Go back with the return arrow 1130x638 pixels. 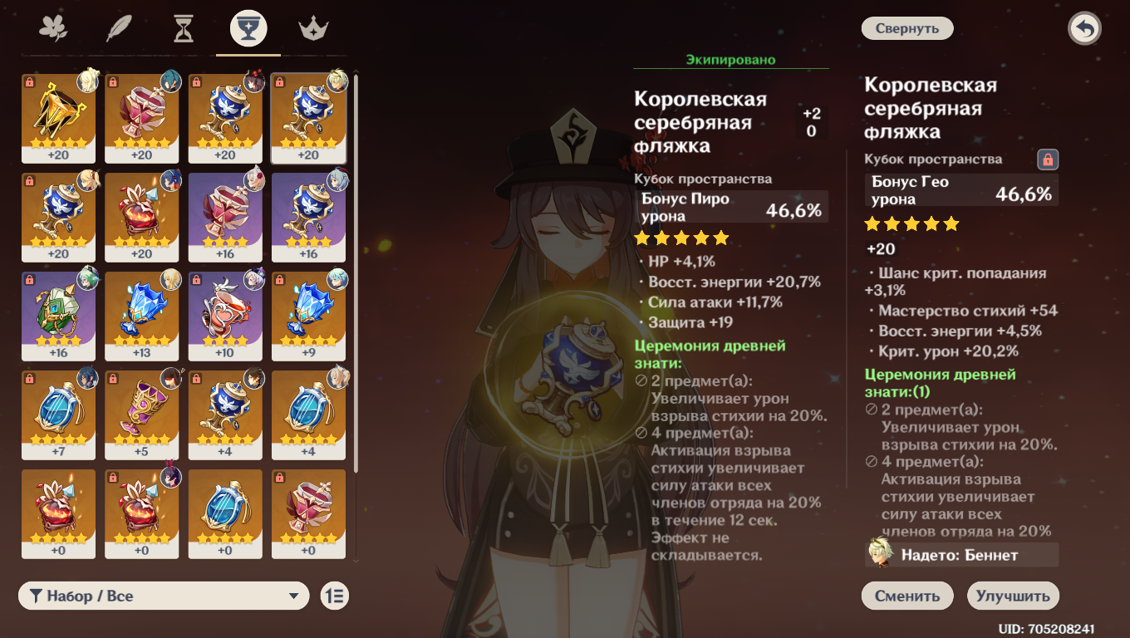click(x=1084, y=29)
